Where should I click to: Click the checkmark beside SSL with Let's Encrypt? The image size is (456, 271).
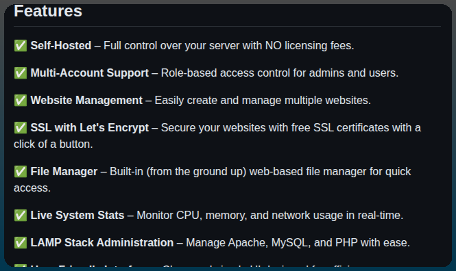coord(21,128)
